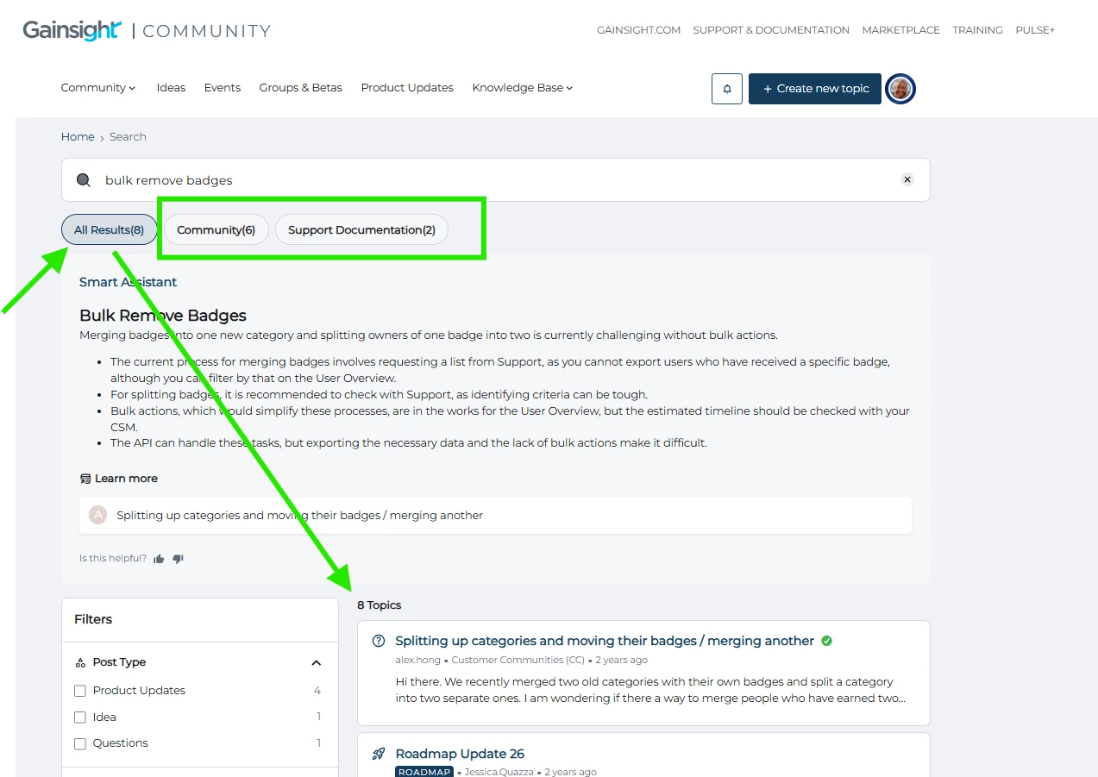
Task: Click the green accepted-answer checkmark icon
Action: (826, 641)
